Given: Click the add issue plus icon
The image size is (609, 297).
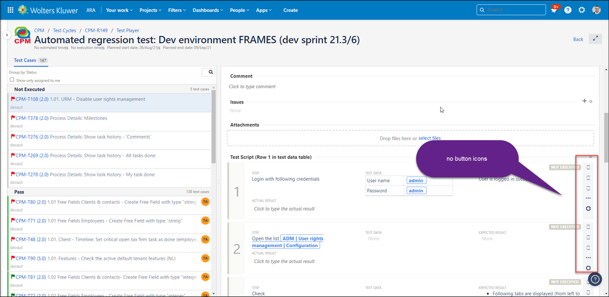Looking at the screenshot, I should 584,102.
